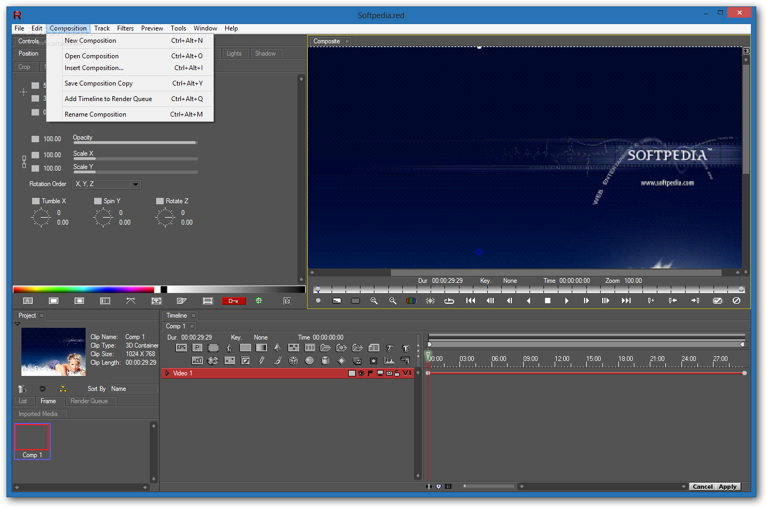Jump to the end of composition
The image size is (767, 508).
(x=626, y=301)
